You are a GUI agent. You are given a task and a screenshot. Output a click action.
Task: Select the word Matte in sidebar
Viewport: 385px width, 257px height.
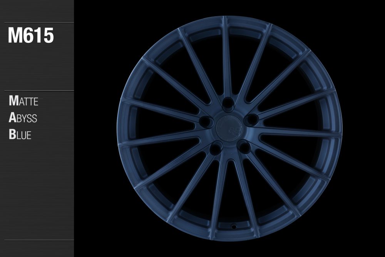23,101
